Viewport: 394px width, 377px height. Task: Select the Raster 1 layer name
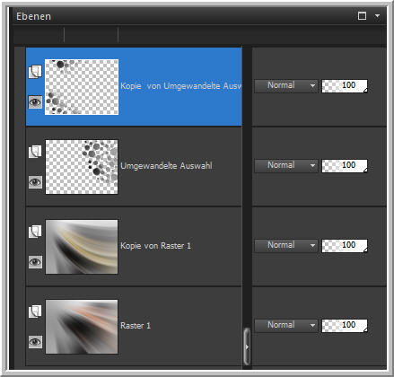coord(136,326)
